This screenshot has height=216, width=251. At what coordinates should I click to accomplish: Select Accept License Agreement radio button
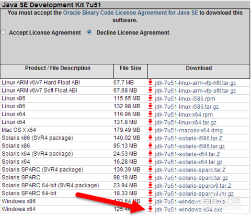(x=4, y=32)
